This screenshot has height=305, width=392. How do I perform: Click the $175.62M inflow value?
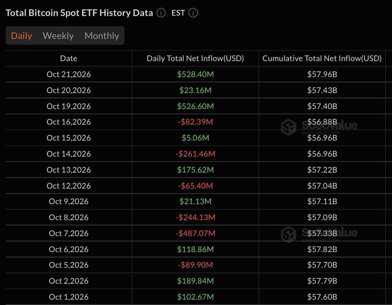(196, 170)
